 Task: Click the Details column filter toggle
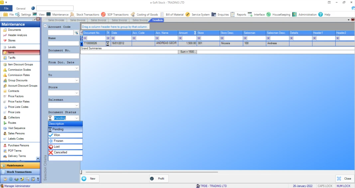pyautogui.click(x=292, y=38)
